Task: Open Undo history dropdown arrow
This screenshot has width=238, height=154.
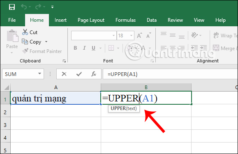Action: pos(30,7)
